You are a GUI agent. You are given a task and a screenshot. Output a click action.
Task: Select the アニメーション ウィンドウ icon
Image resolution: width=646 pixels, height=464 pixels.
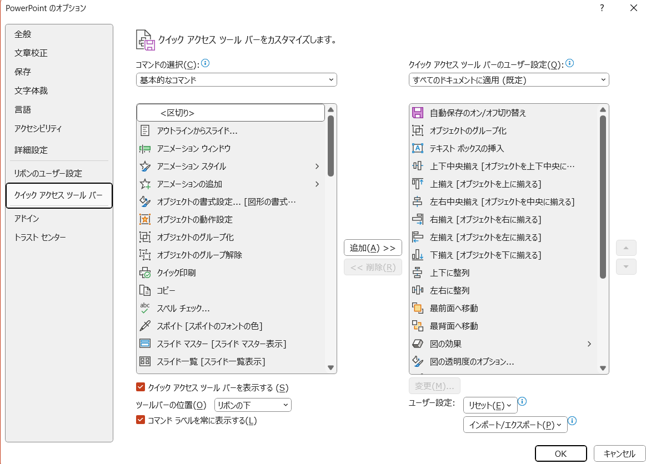click(144, 148)
